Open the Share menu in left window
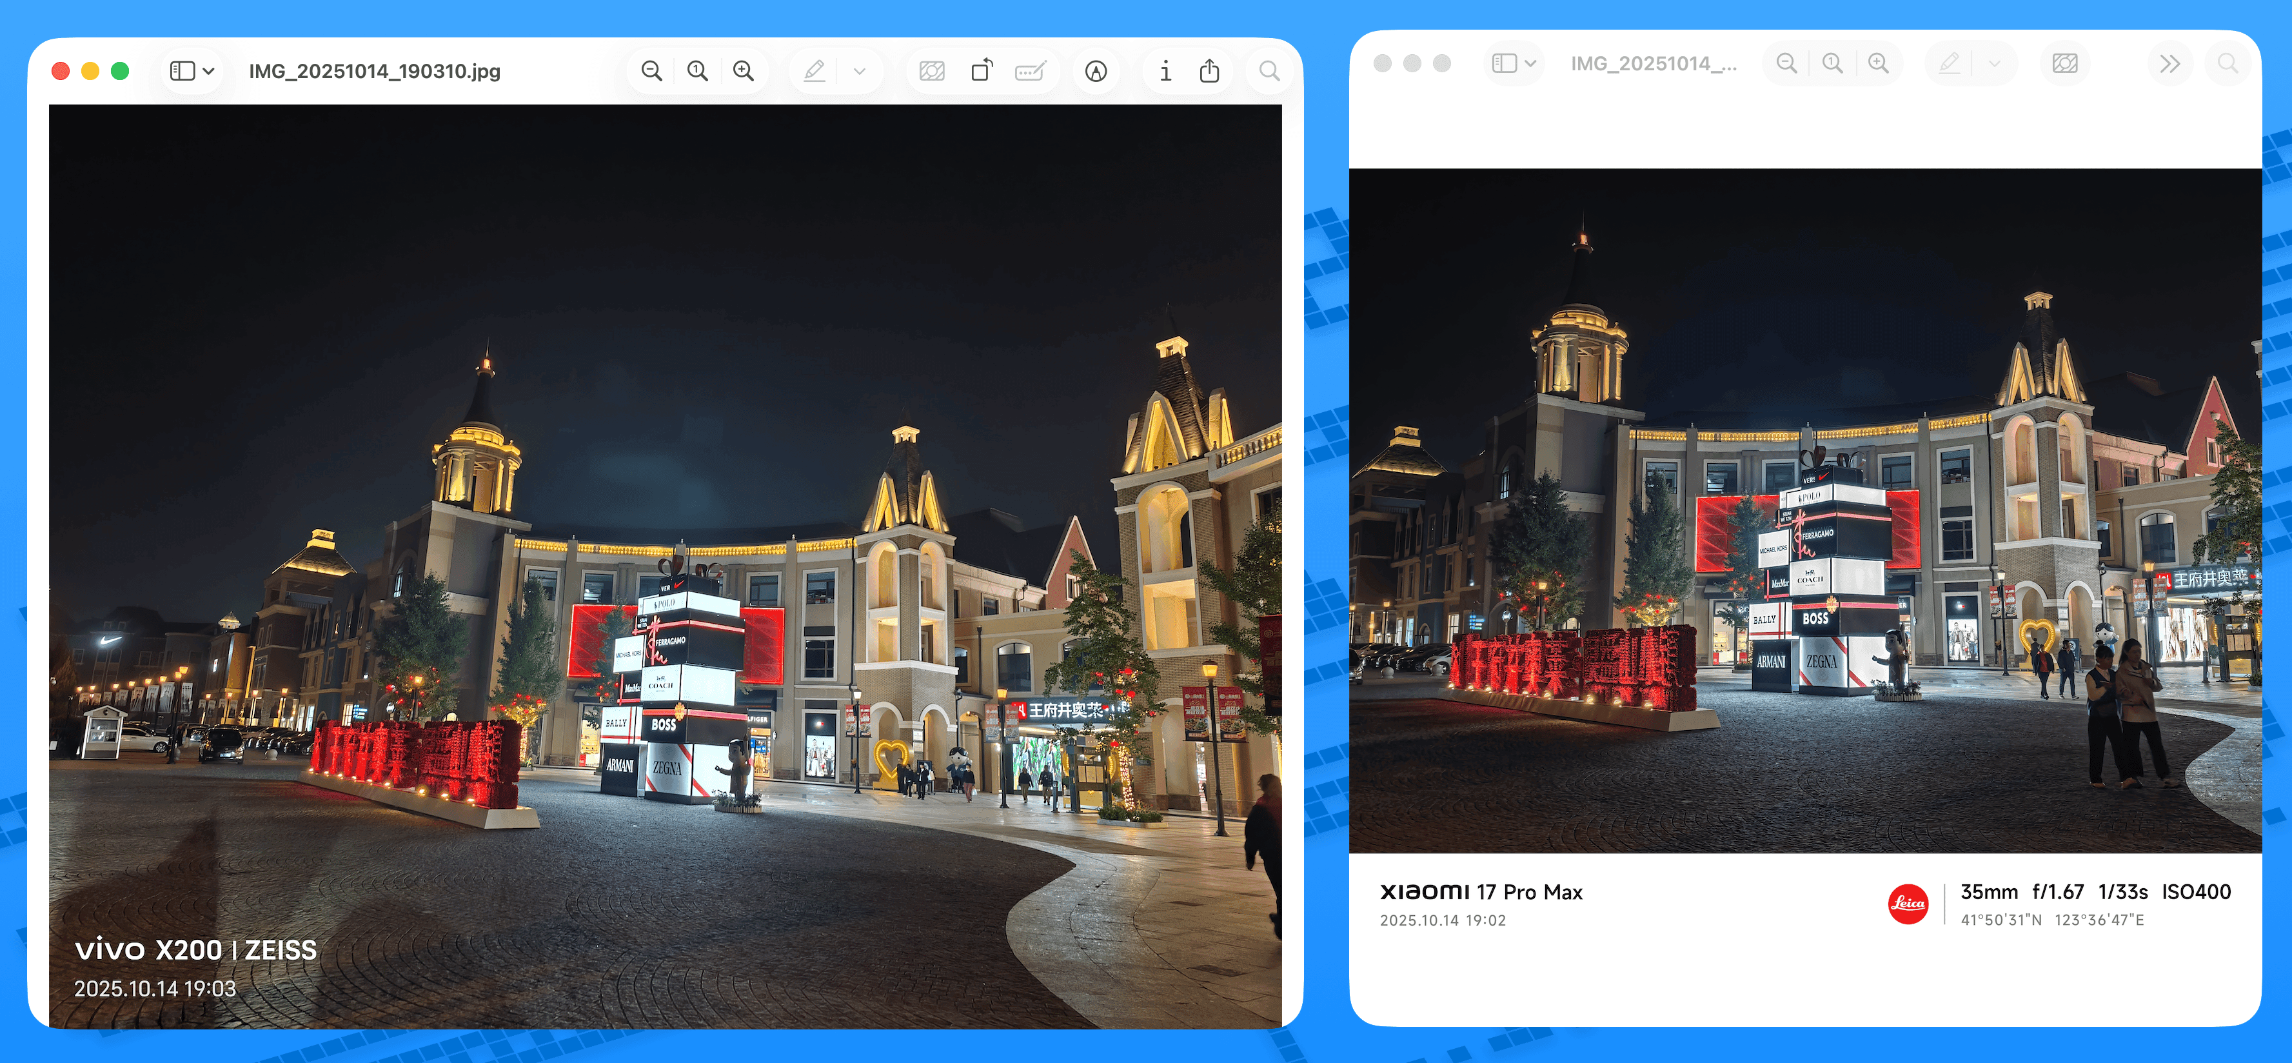2292x1063 pixels. coord(1209,71)
